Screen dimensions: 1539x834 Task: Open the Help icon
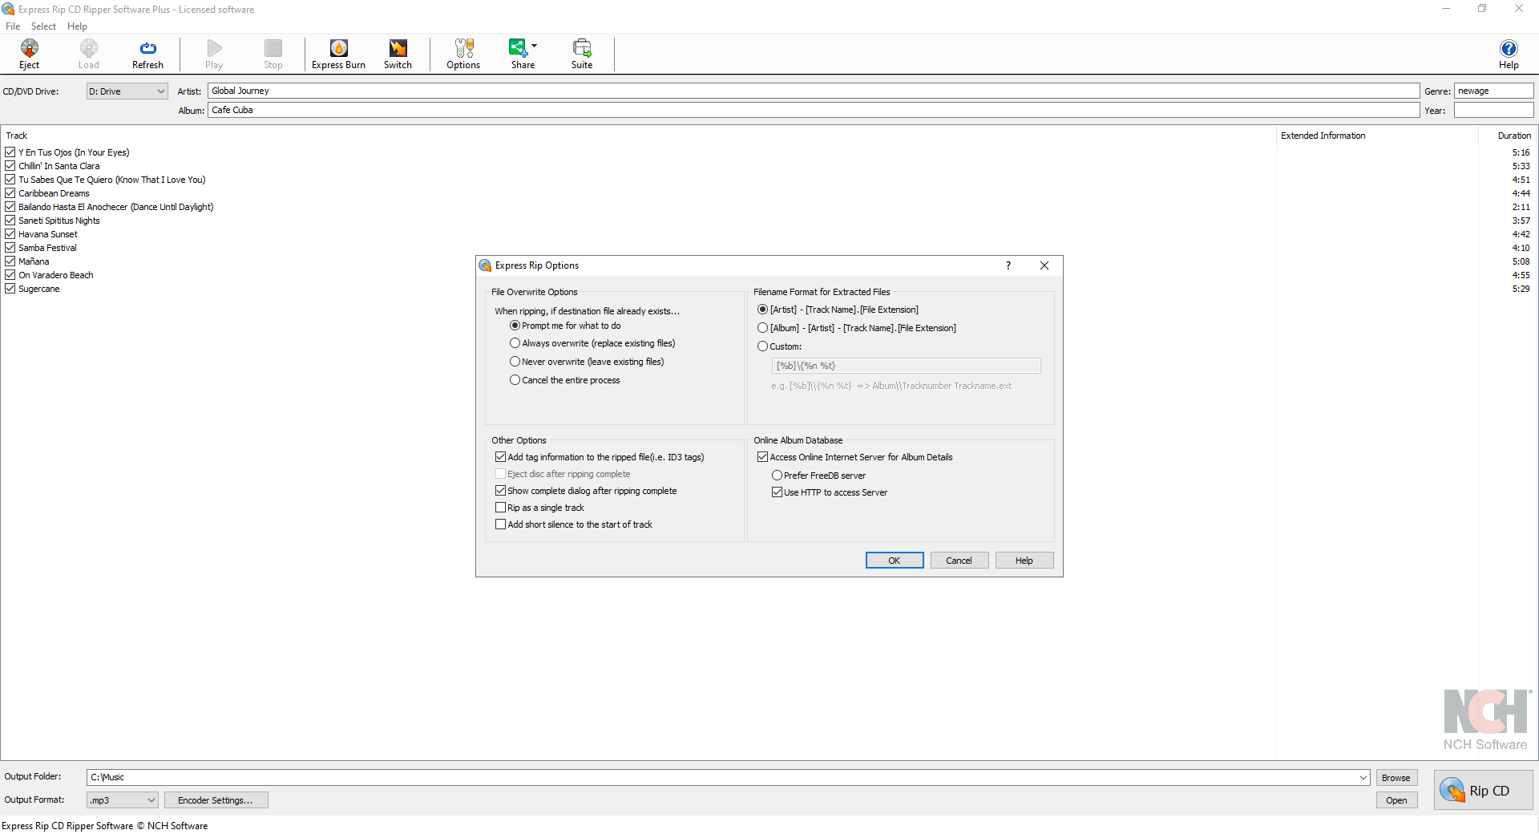(x=1509, y=50)
